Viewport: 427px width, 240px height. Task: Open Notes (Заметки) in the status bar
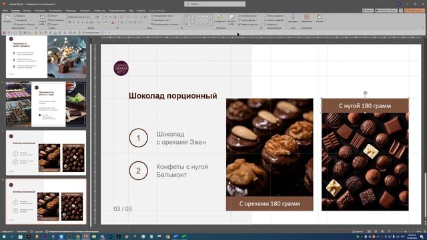[x=358, y=231]
